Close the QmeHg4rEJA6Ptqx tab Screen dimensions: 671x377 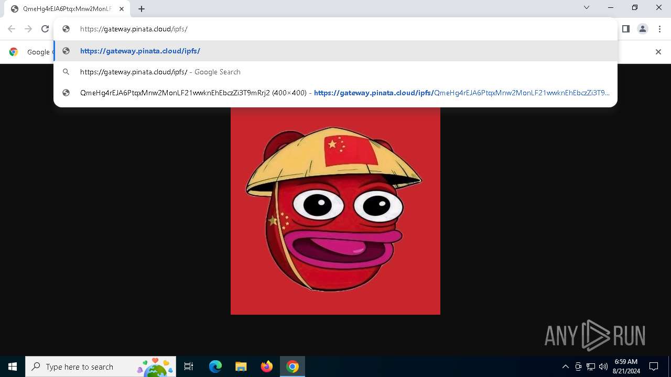point(121,9)
